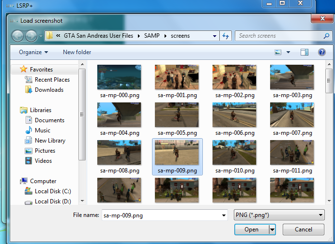Open the Documents library

tap(49, 120)
